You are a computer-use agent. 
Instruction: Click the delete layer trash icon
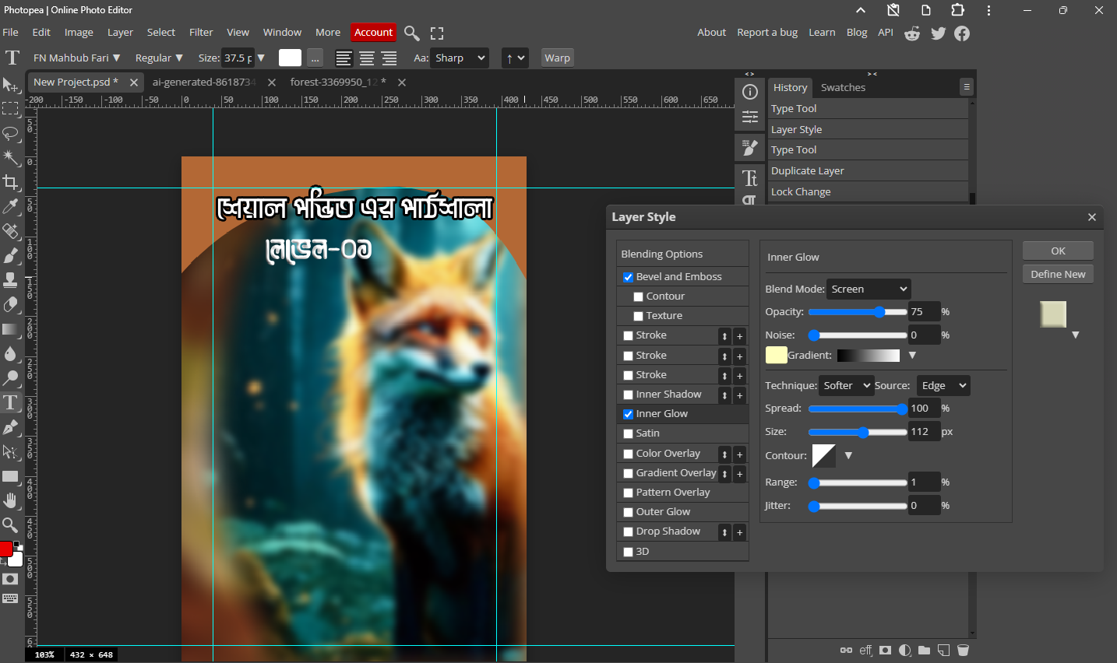pyautogui.click(x=963, y=650)
